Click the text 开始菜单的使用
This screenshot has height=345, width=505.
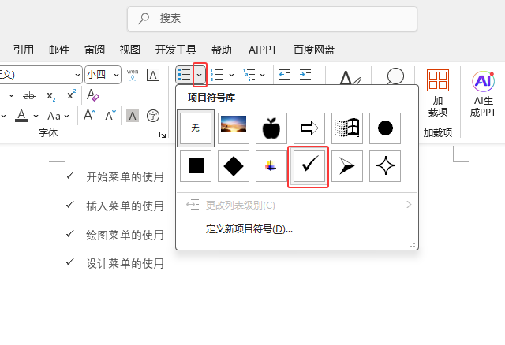coord(125,177)
